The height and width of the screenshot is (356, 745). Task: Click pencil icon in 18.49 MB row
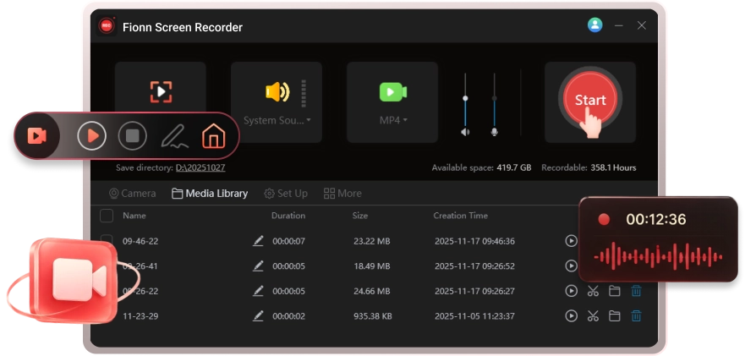[x=258, y=266]
